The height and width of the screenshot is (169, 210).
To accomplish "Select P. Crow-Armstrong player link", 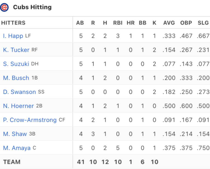I will (30, 120).
